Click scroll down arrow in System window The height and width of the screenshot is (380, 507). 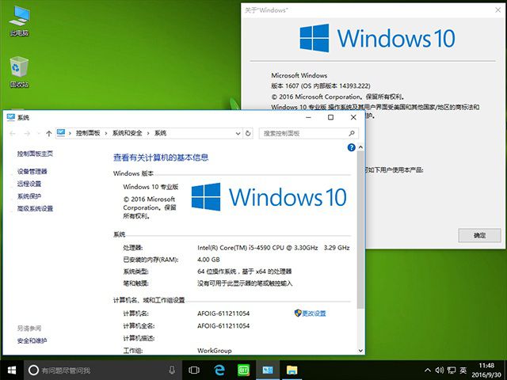pyautogui.click(x=360, y=351)
